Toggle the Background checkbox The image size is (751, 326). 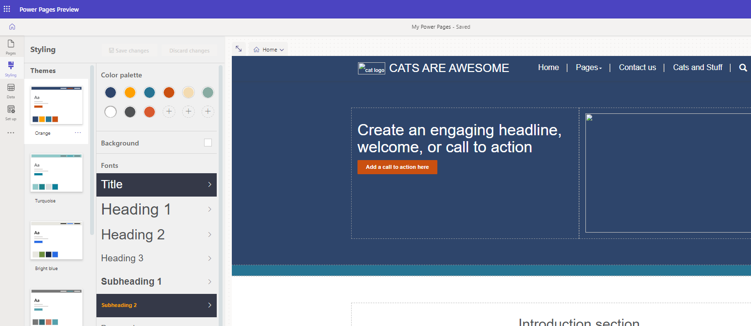(208, 143)
